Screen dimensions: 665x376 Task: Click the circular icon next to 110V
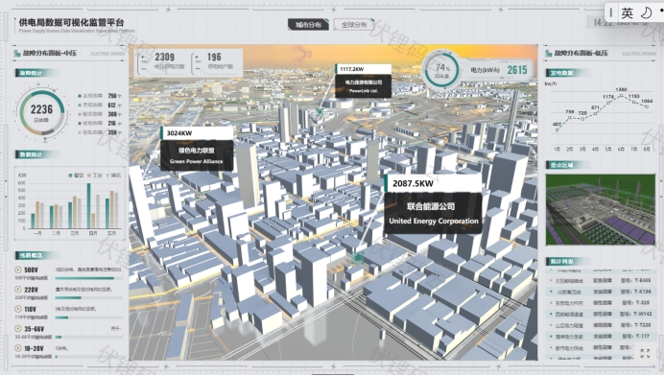coord(18,309)
